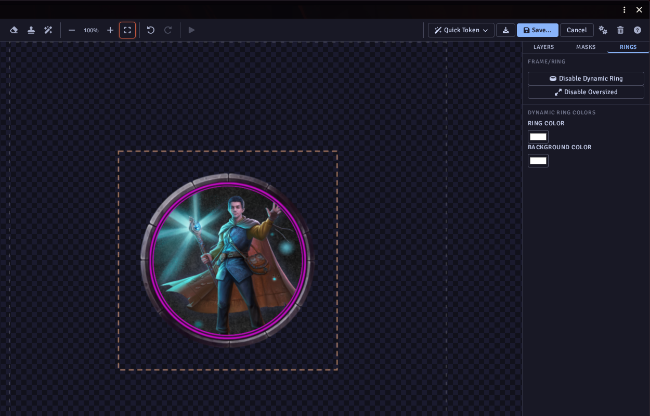The image size is (650, 416).
Task: Open the vertical three-dots menu
Action: pyautogui.click(x=625, y=9)
